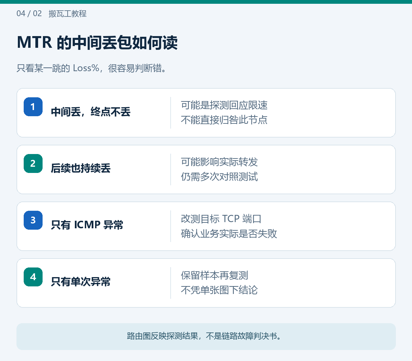
Task: Click the text '不凭单张图下结论'
Action: pyautogui.click(x=219, y=290)
